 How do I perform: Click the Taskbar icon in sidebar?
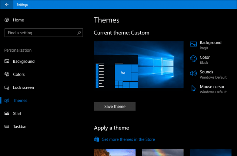(7, 126)
